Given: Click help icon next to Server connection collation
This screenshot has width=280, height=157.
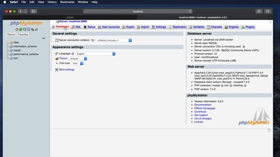Looking at the screenshot, I should pyautogui.click(x=92, y=41).
